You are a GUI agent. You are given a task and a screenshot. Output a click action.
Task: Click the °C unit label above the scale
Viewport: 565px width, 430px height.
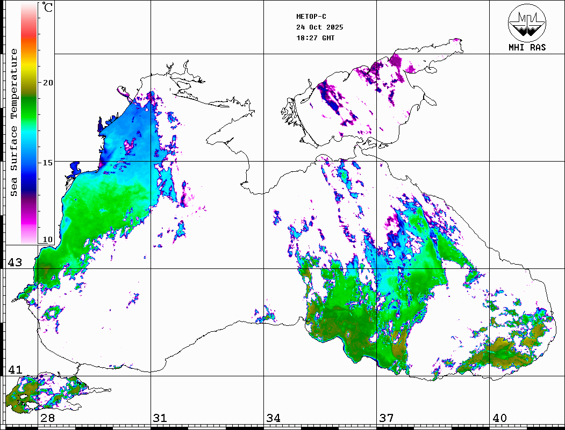(48, 8)
